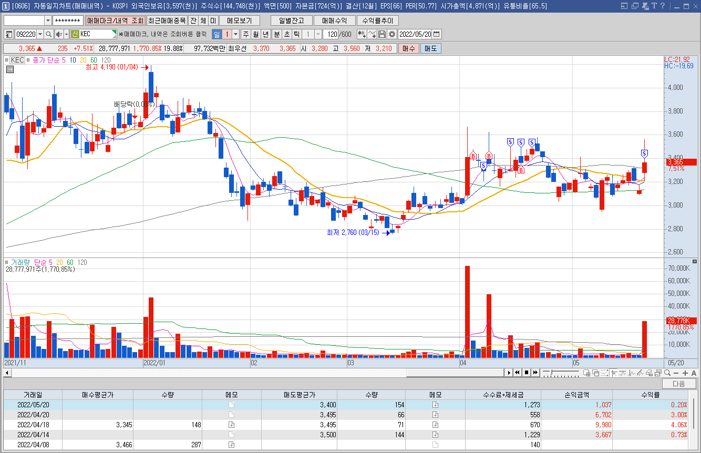Click the chart indicator setup icon after 120/600
The image size is (701, 453).
pos(362,34)
